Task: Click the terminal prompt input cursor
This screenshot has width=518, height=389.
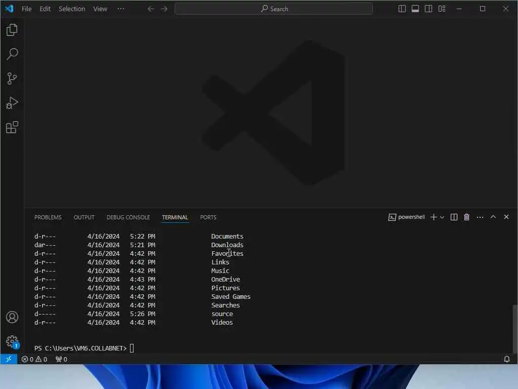Action: 132,348
